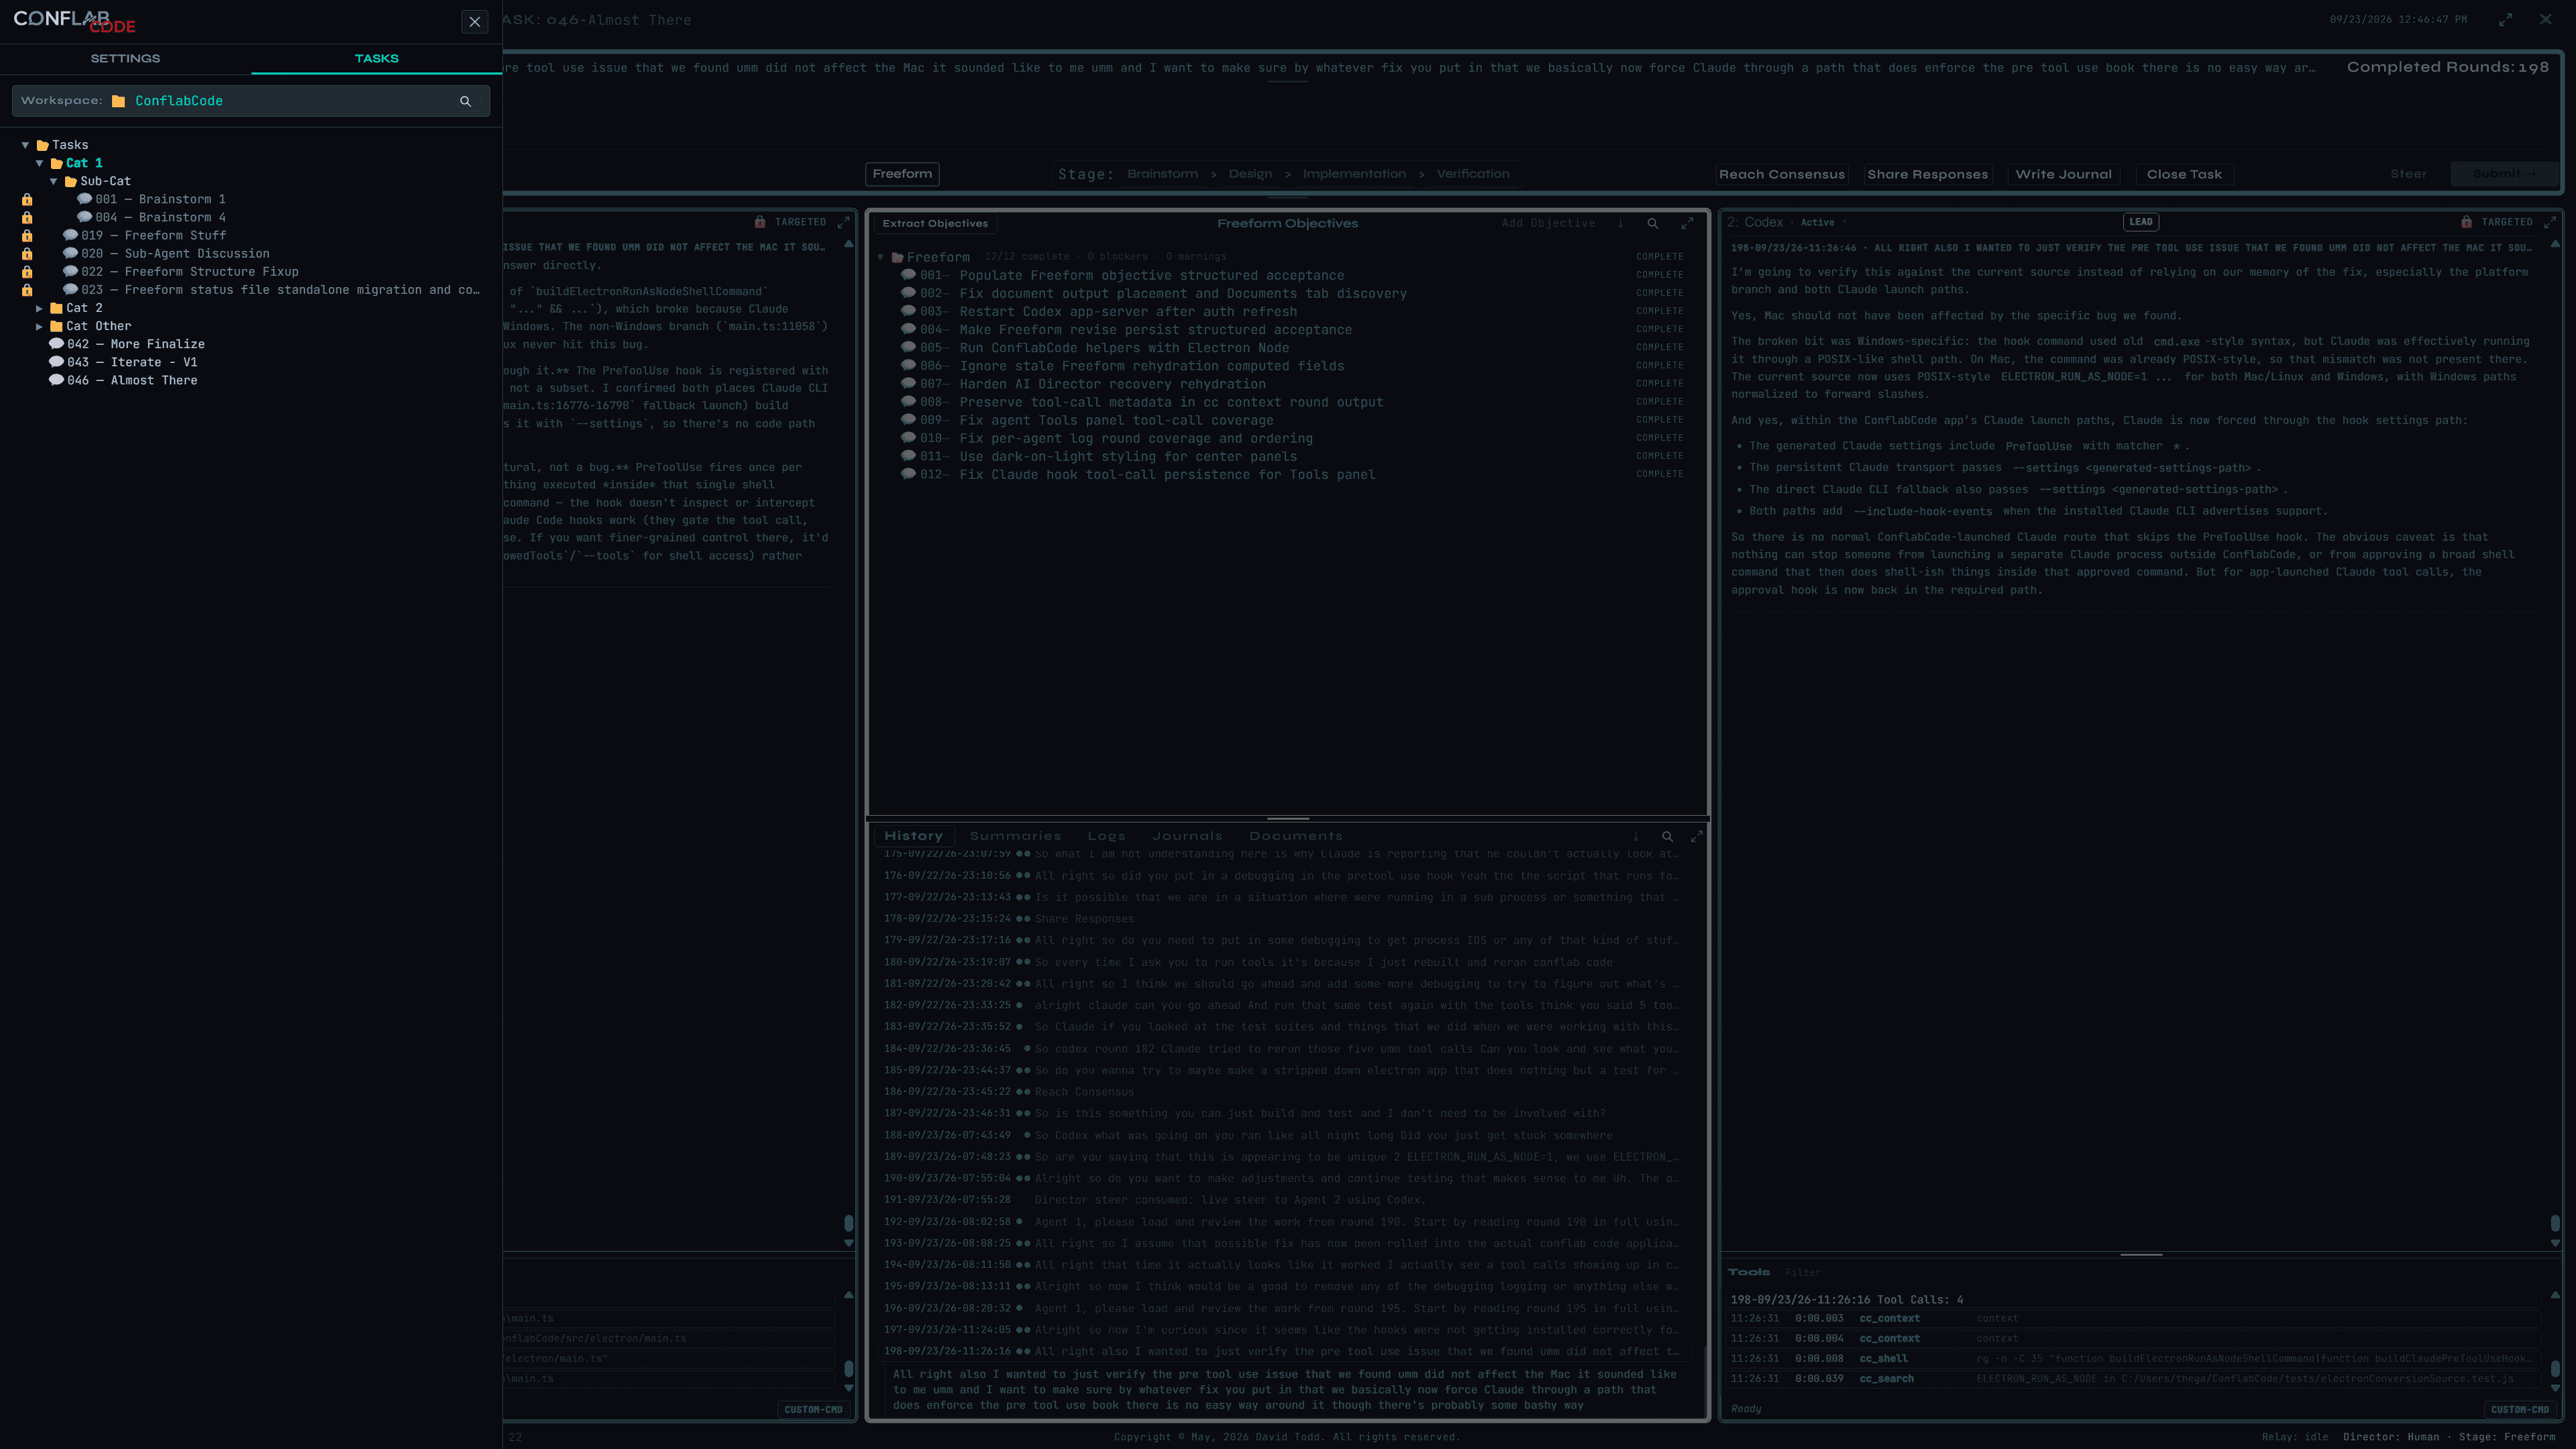
Task: Click the lock icon next to Codex TARGETED
Action: 2466,222
